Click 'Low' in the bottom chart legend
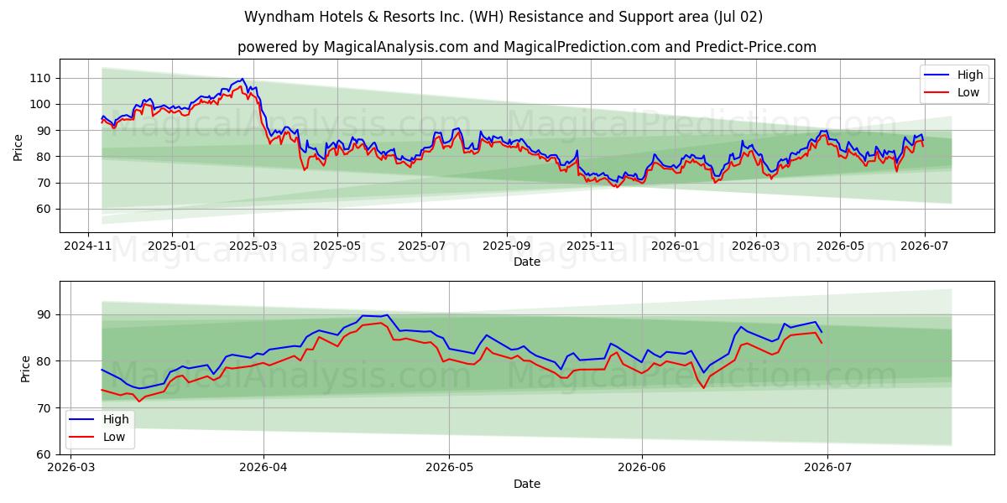This screenshot has height=503, width=1007. click(x=115, y=437)
